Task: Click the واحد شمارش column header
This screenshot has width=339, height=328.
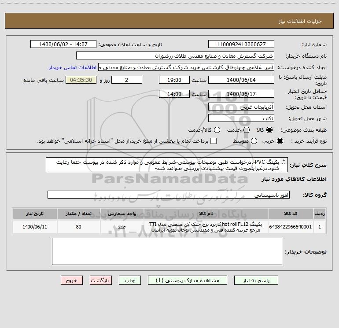Action: pyautogui.click(x=122, y=214)
